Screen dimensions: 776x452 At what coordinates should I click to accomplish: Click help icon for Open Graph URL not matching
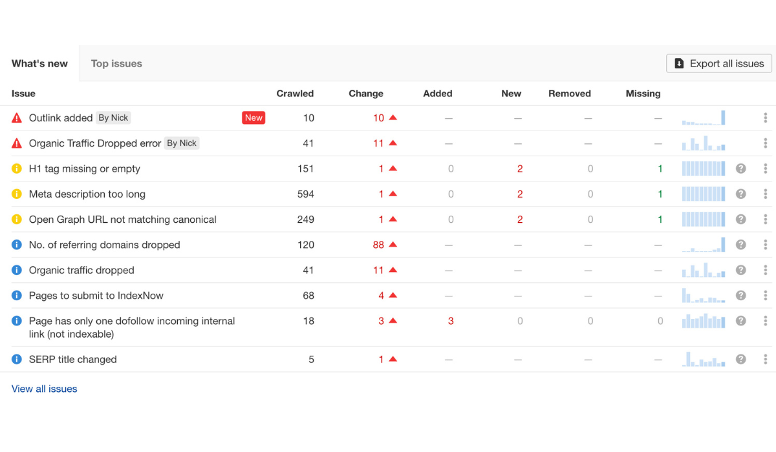pos(741,220)
